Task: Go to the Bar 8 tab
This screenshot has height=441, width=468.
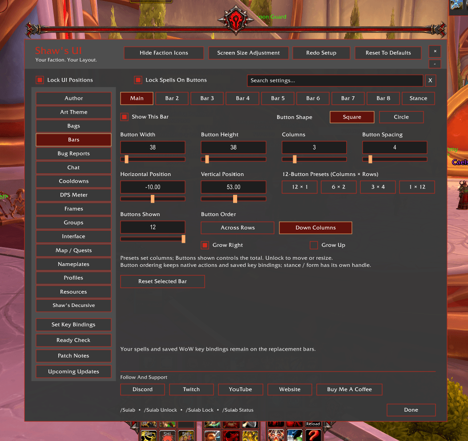Action: click(383, 98)
